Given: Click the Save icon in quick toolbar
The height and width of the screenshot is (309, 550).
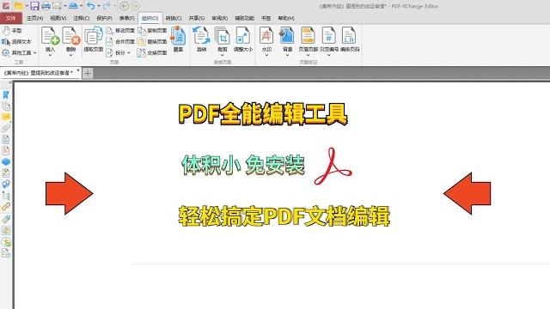Looking at the screenshot, I should click(34, 6).
